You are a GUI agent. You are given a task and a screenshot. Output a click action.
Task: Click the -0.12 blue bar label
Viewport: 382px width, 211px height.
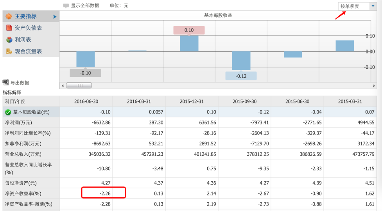click(x=241, y=76)
